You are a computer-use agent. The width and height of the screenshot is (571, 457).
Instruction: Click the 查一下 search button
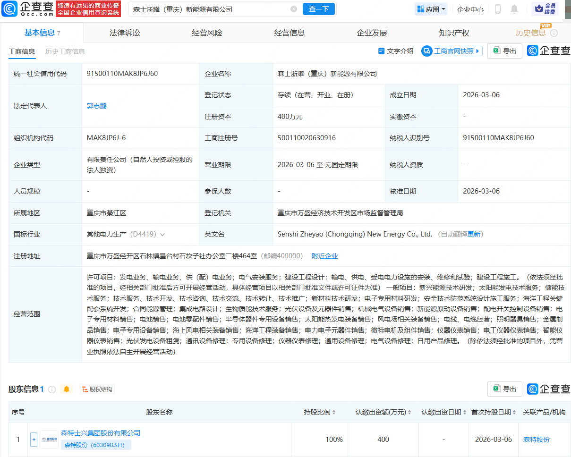point(318,9)
